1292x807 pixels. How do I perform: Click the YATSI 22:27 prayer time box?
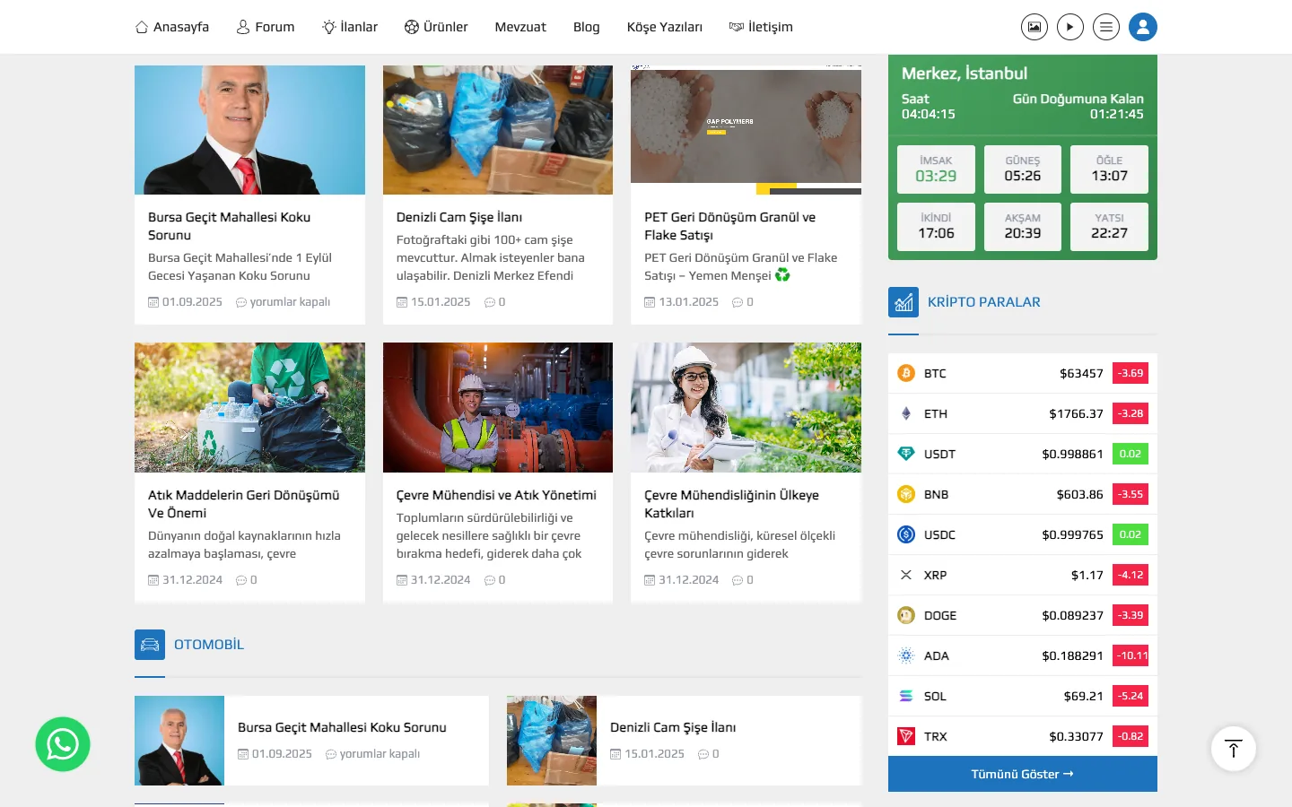pyautogui.click(x=1109, y=227)
